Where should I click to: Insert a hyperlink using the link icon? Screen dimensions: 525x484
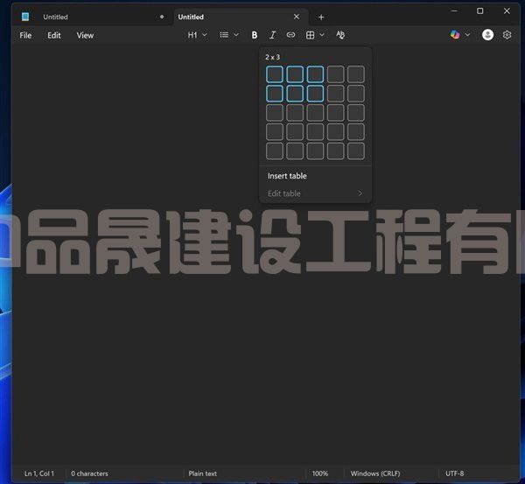pos(290,35)
